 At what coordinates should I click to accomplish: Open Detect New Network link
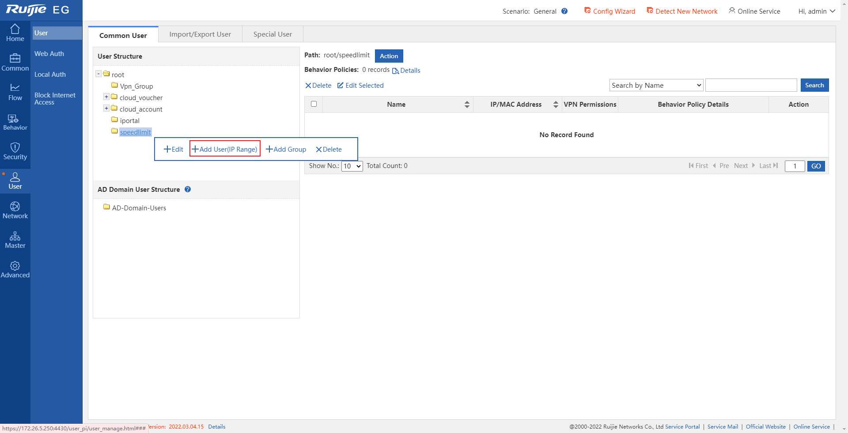[x=682, y=11]
